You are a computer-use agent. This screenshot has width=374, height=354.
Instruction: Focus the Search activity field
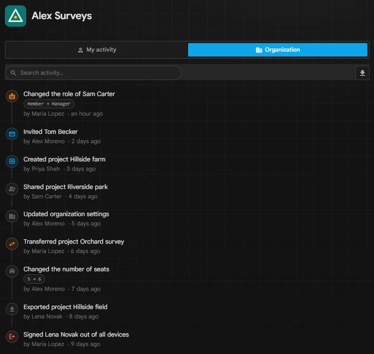93,73
